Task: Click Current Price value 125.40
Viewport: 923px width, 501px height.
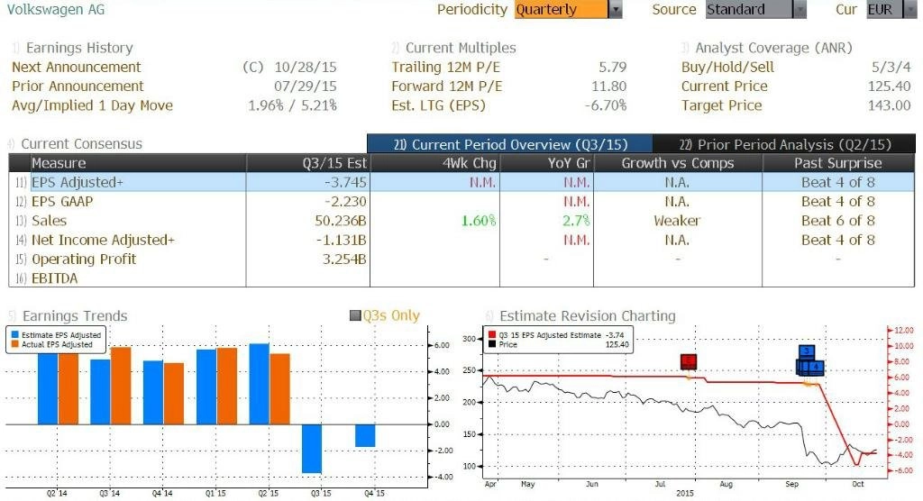Action: [x=890, y=86]
